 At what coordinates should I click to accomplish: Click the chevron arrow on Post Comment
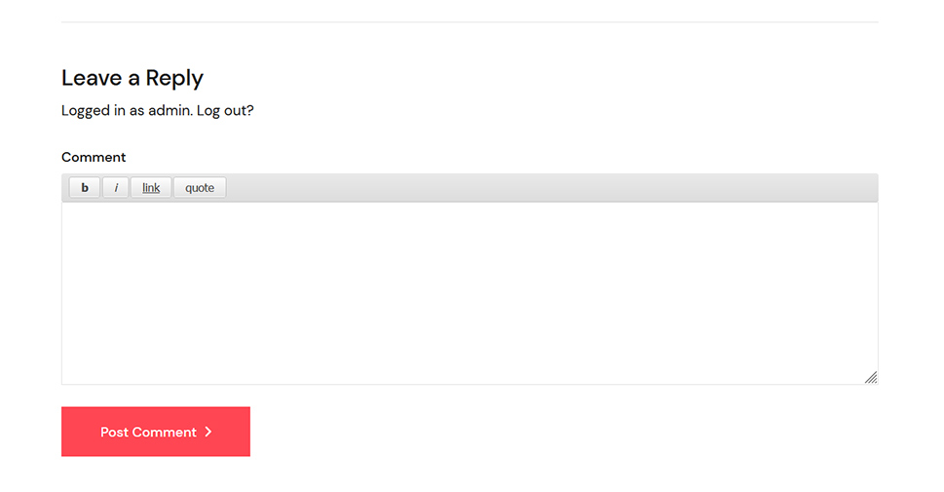pyautogui.click(x=208, y=432)
